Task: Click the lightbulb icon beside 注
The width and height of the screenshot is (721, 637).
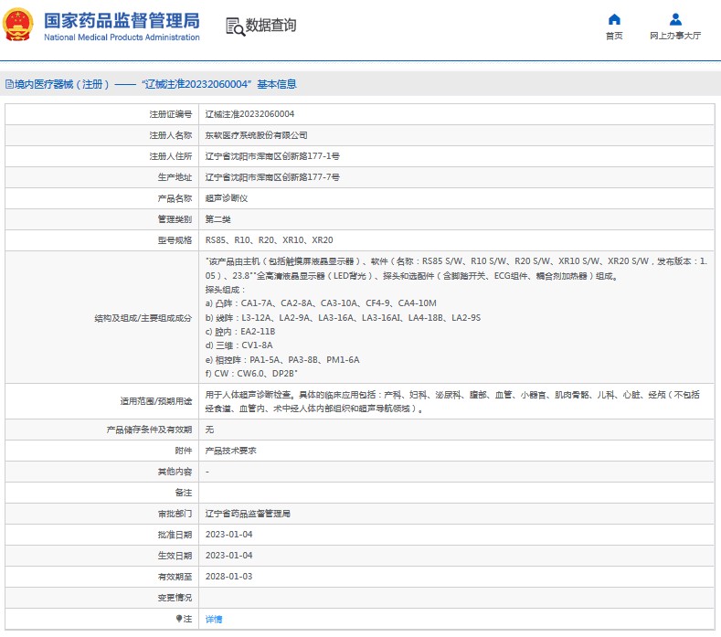Action: 179,619
